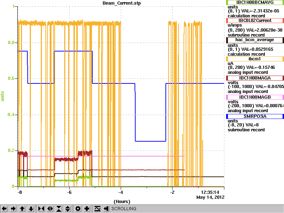Click 'subroutine record' under SMRPOSA

(x=246, y=130)
